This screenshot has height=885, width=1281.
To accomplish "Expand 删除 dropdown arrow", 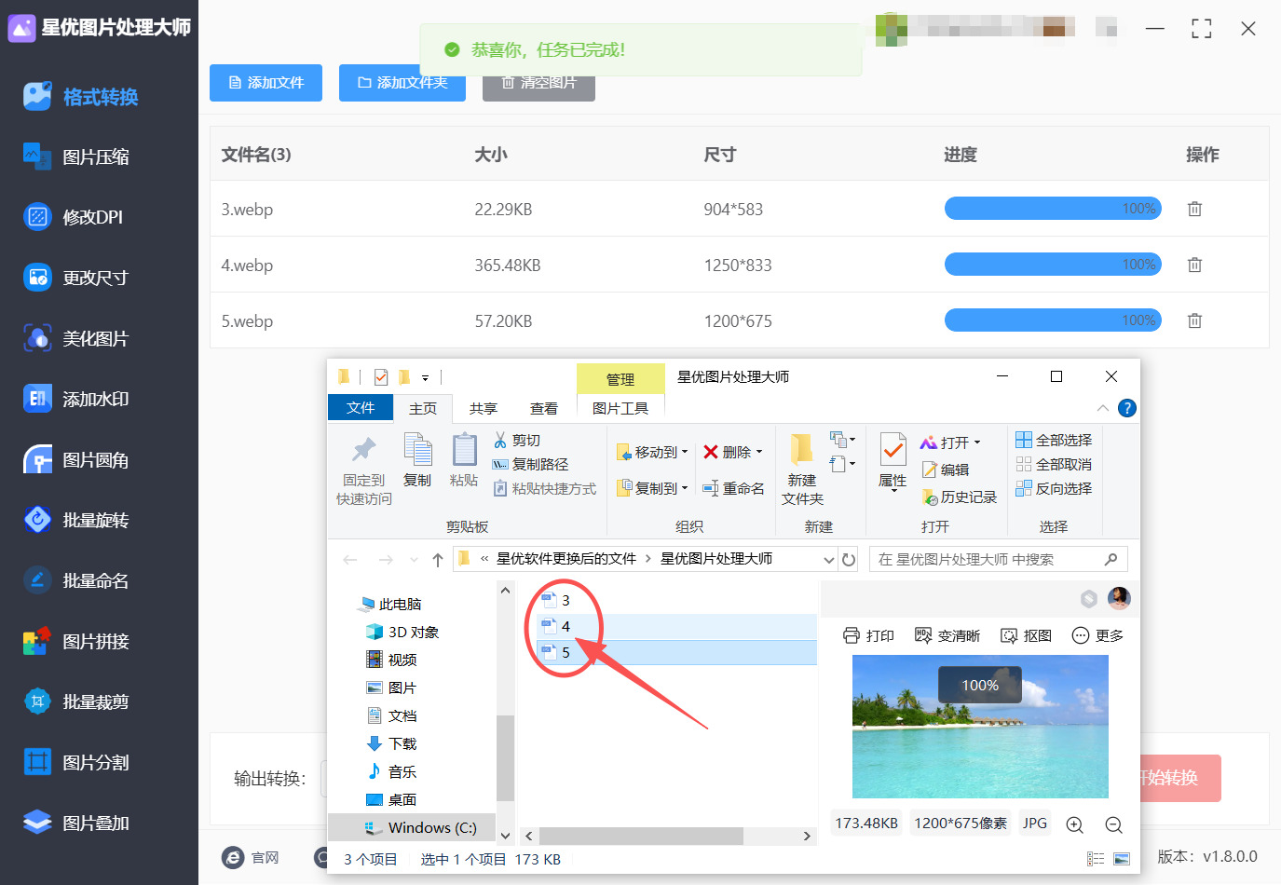I will (x=759, y=452).
